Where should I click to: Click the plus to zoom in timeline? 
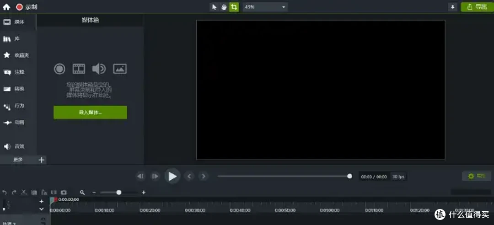[144, 192]
